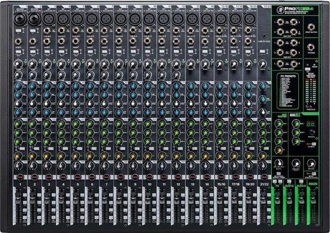Click the channel 1 COMP knob
The image size is (330, 233).
tap(19, 75)
